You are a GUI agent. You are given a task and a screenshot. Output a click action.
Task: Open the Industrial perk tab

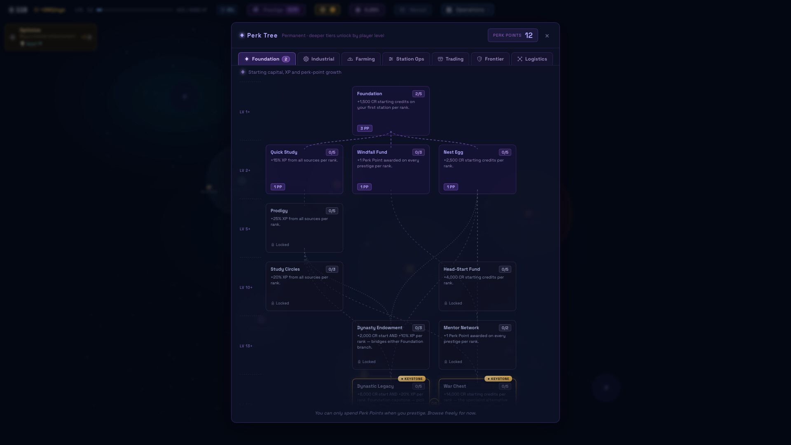pyautogui.click(x=318, y=59)
